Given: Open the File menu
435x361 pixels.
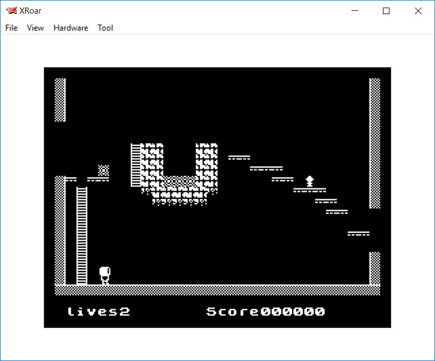Looking at the screenshot, I should pyautogui.click(x=11, y=28).
